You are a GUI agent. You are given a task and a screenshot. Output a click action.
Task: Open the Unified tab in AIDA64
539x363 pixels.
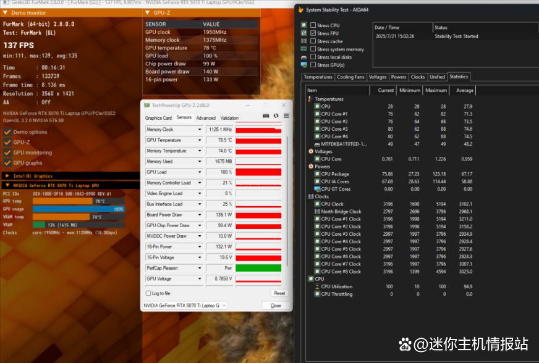[437, 77]
